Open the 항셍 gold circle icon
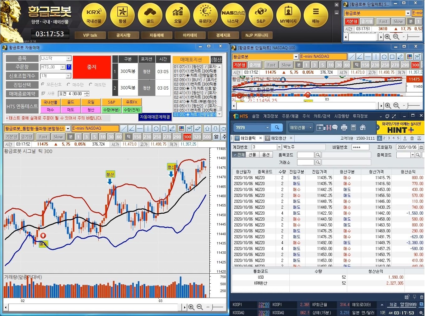 point(122,15)
